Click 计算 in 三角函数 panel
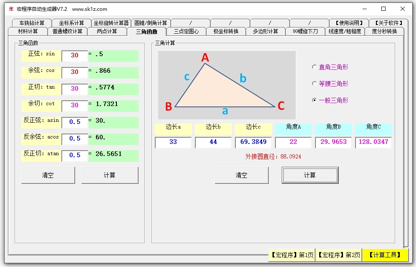416x267 pixels. pyautogui.click(x=110, y=175)
